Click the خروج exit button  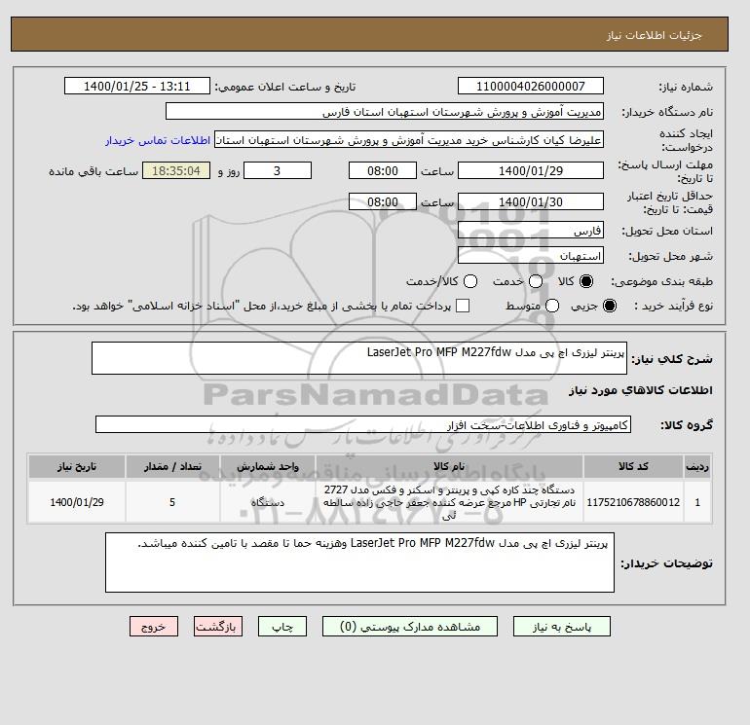tap(154, 626)
